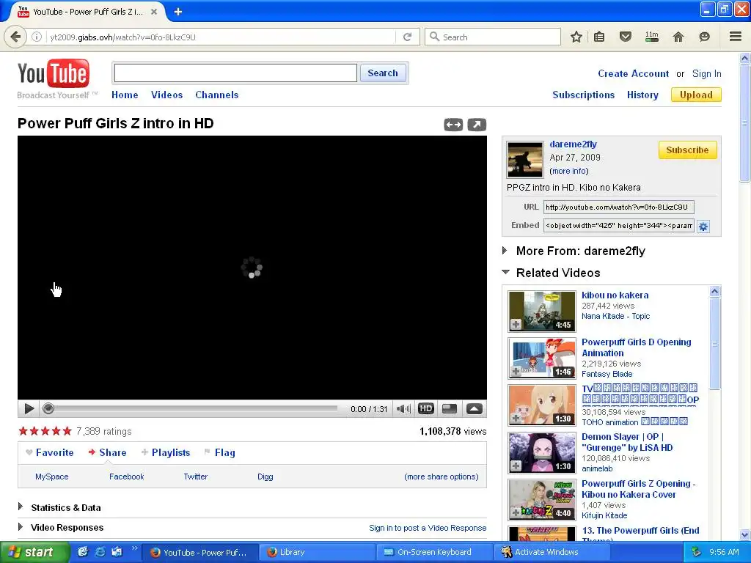The height and width of the screenshot is (563, 751).
Task: Go to the browser home page icon
Action: (x=678, y=37)
